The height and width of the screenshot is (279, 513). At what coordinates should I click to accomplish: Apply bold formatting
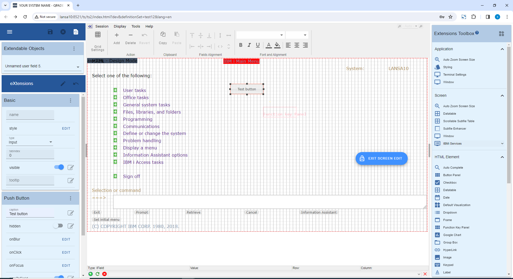pos(241,45)
